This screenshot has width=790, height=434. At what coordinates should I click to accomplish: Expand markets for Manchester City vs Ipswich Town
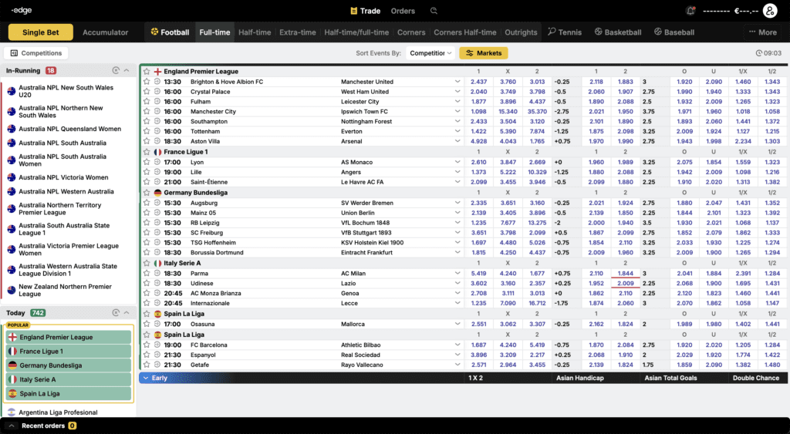coord(457,111)
